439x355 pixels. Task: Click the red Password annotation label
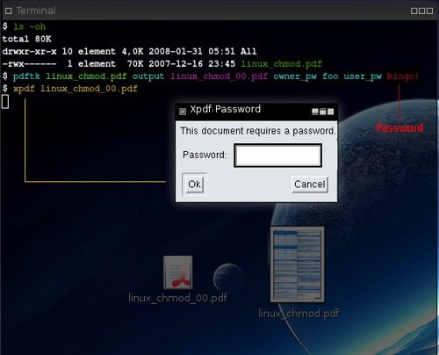point(399,128)
